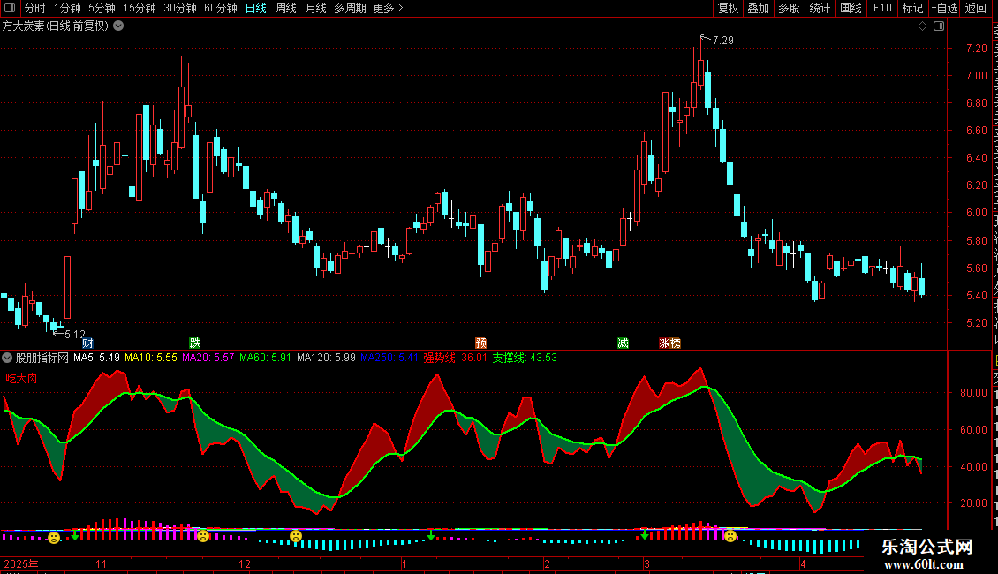This screenshot has height=574, width=998.
Task: Open the dropdown beside 方大炭素 title
Action: pyautogui.click(x=118, y=26)
